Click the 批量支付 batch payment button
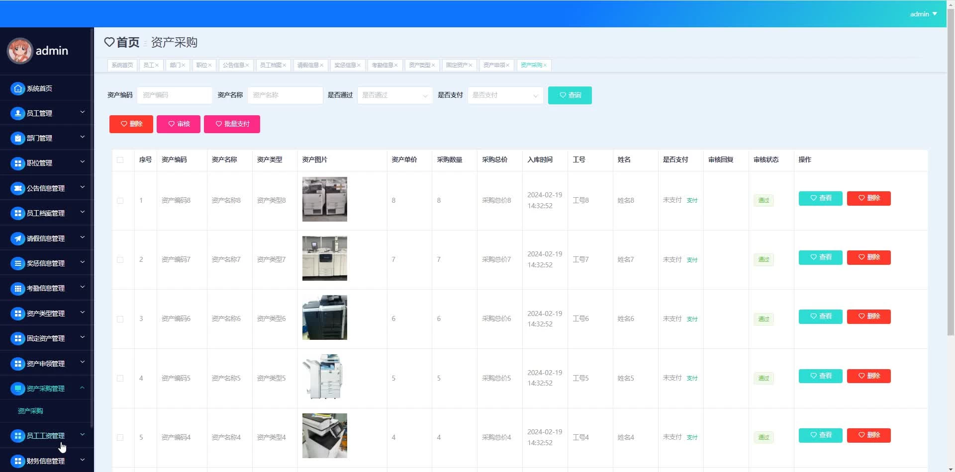Screen dimensions: 955x472 coord(232,124)
